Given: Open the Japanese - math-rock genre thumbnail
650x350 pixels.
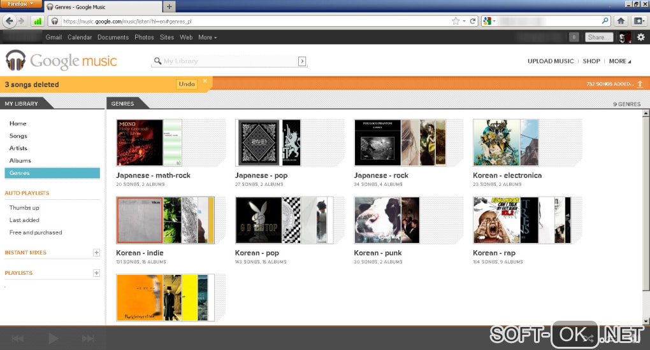Looking at the screenshot, I should pyautogui.click(x=149, y=143).
